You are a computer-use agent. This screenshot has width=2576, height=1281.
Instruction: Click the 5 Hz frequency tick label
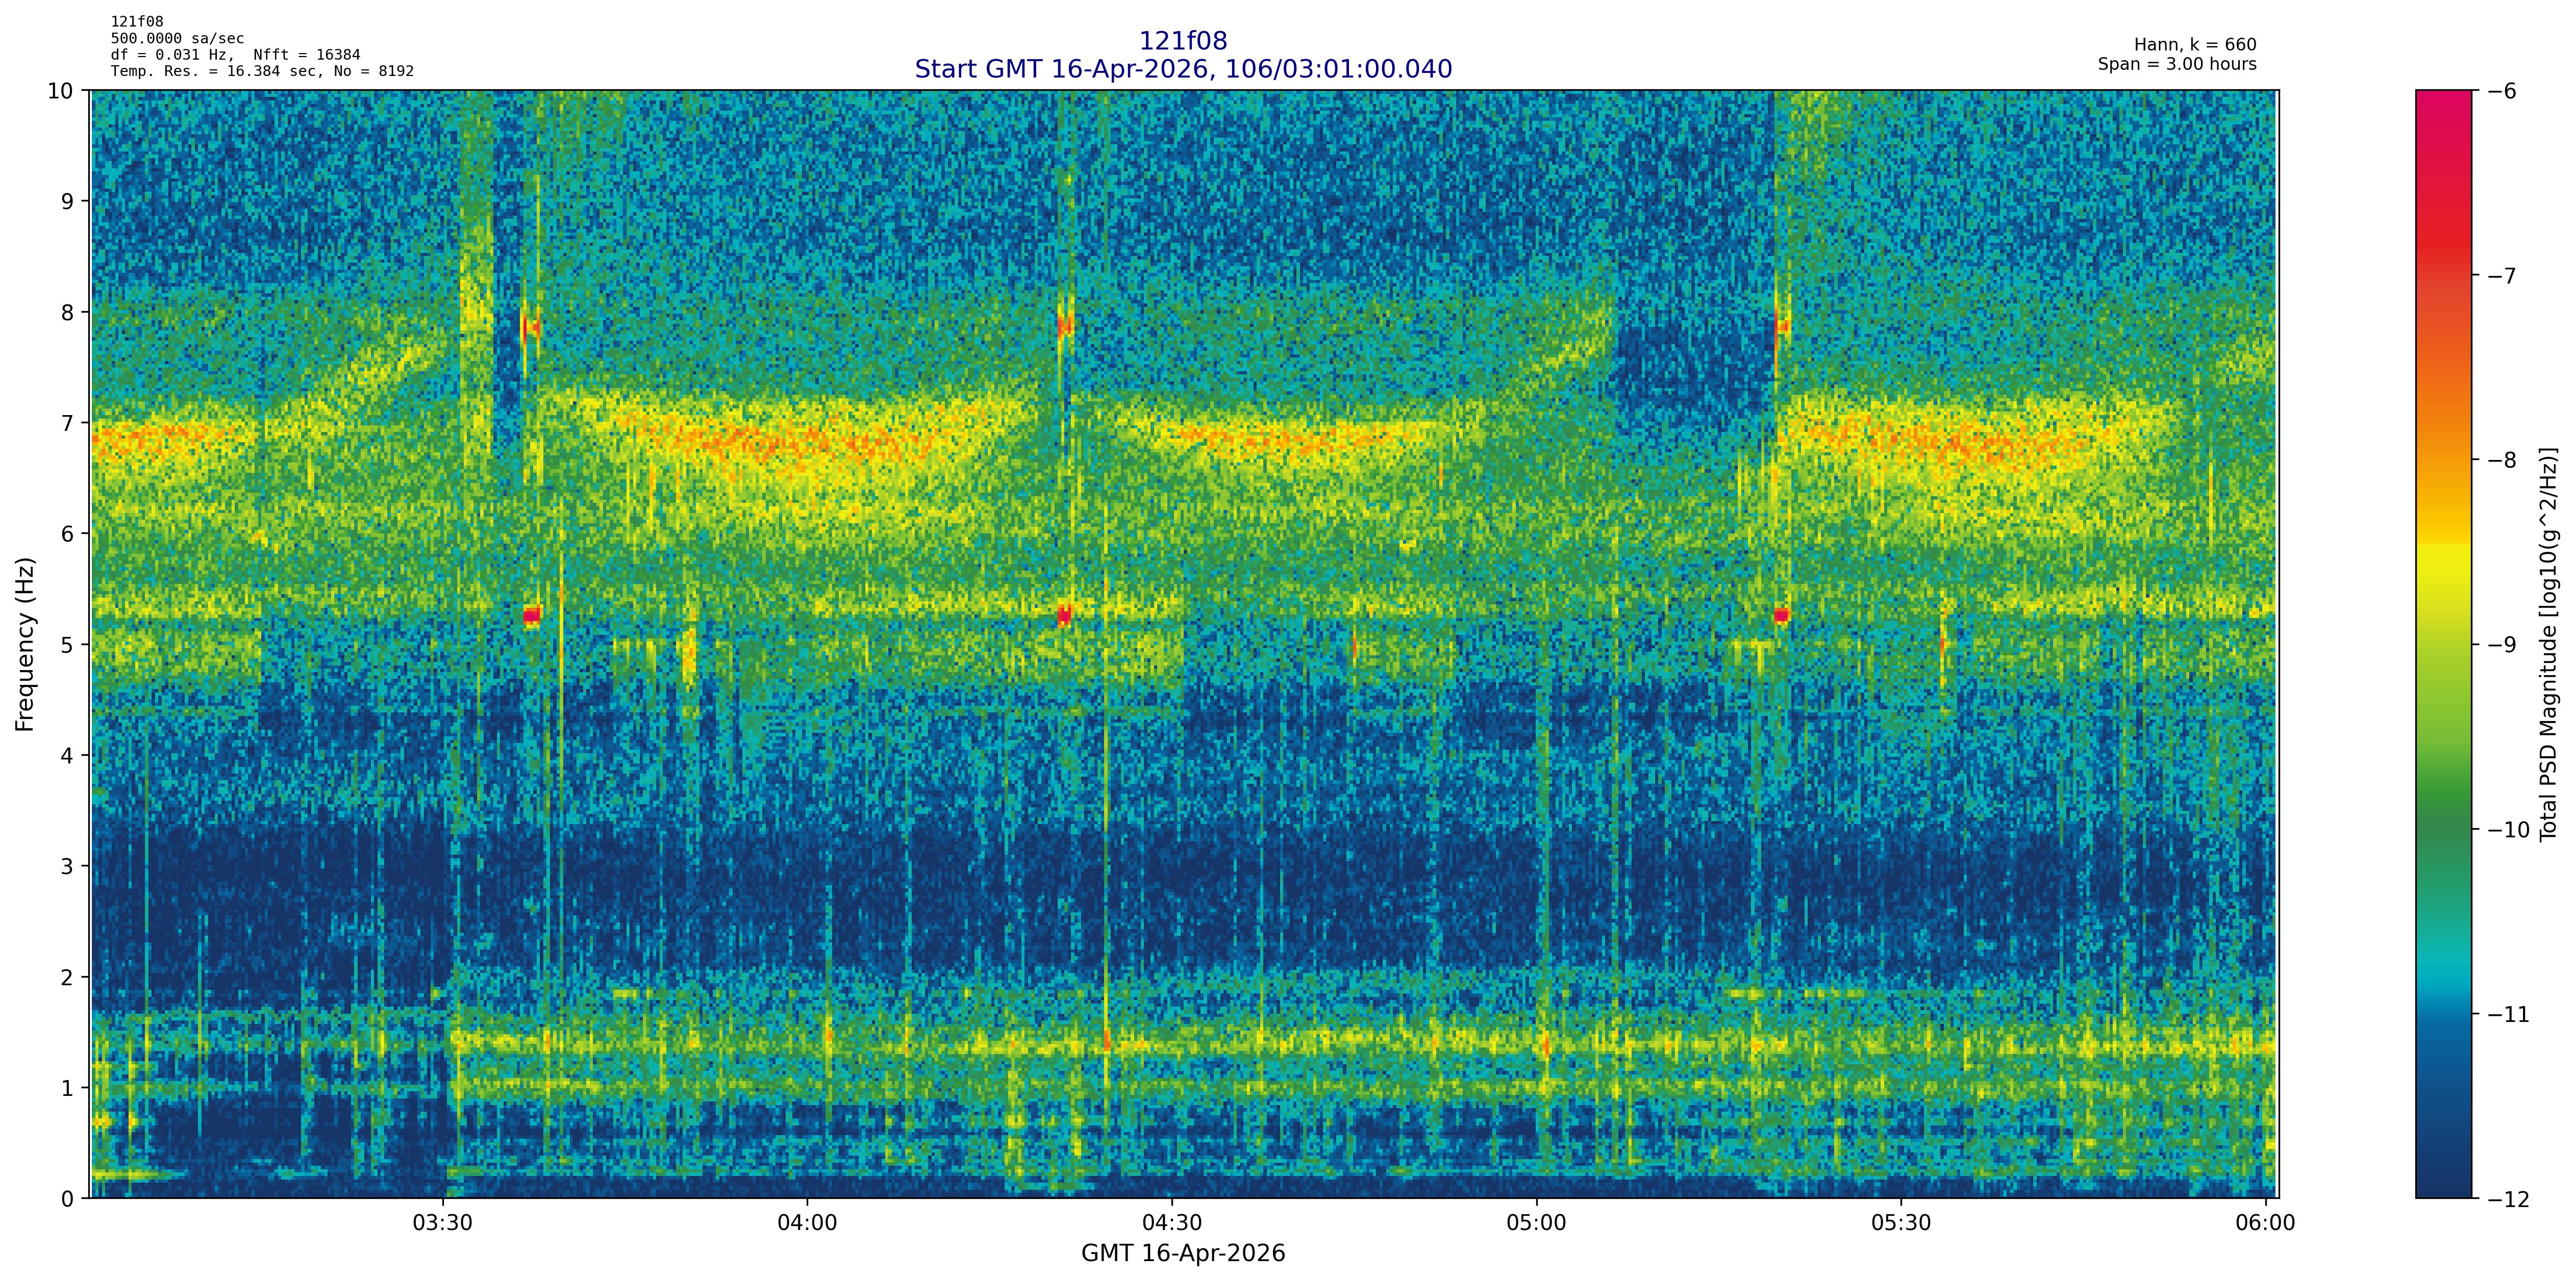pos(68,645)
